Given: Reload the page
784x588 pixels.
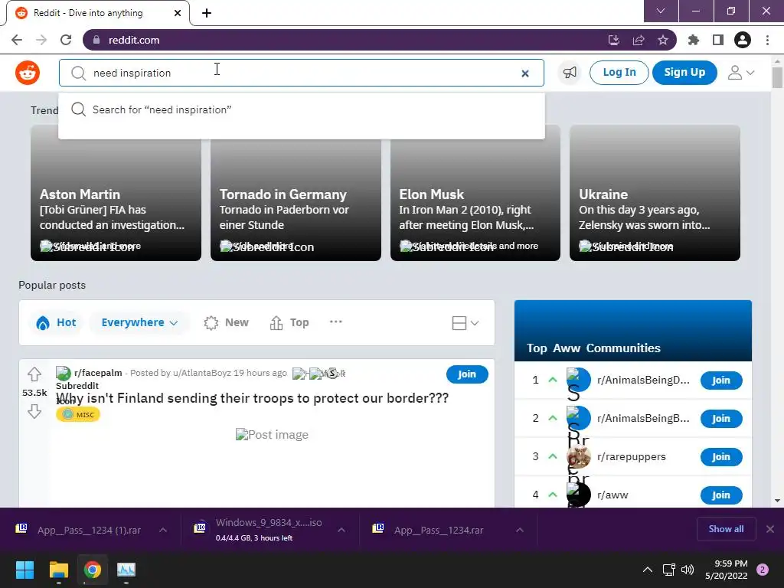Looking at the screenshot, I should coord(66,40).
